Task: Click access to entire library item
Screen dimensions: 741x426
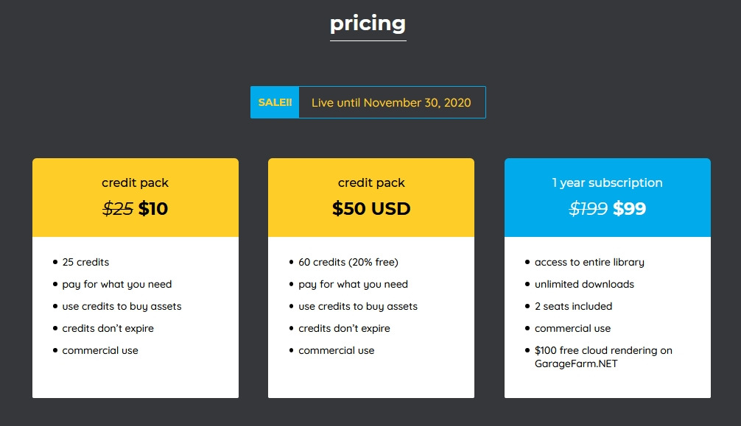Action: 589,262
